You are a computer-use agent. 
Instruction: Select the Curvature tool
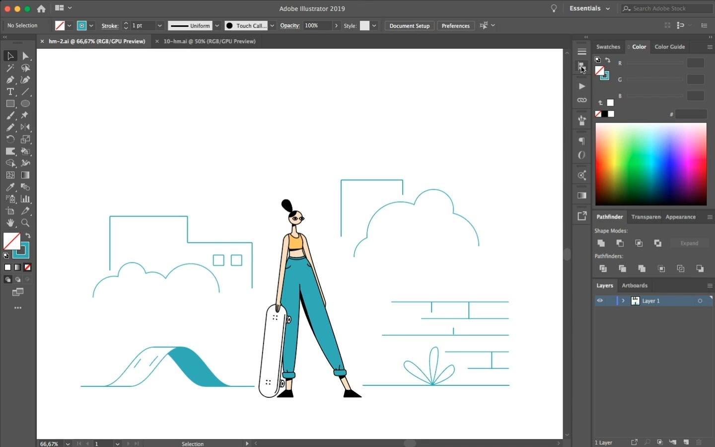click(x=26, y=80)
